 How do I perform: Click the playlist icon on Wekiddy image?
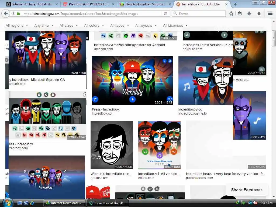tap(170, 99)
